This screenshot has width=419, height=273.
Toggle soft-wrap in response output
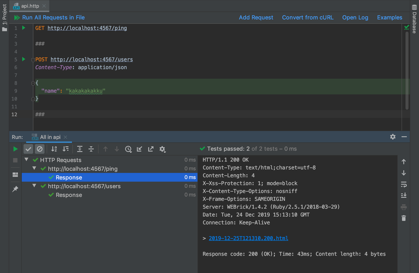404,184
